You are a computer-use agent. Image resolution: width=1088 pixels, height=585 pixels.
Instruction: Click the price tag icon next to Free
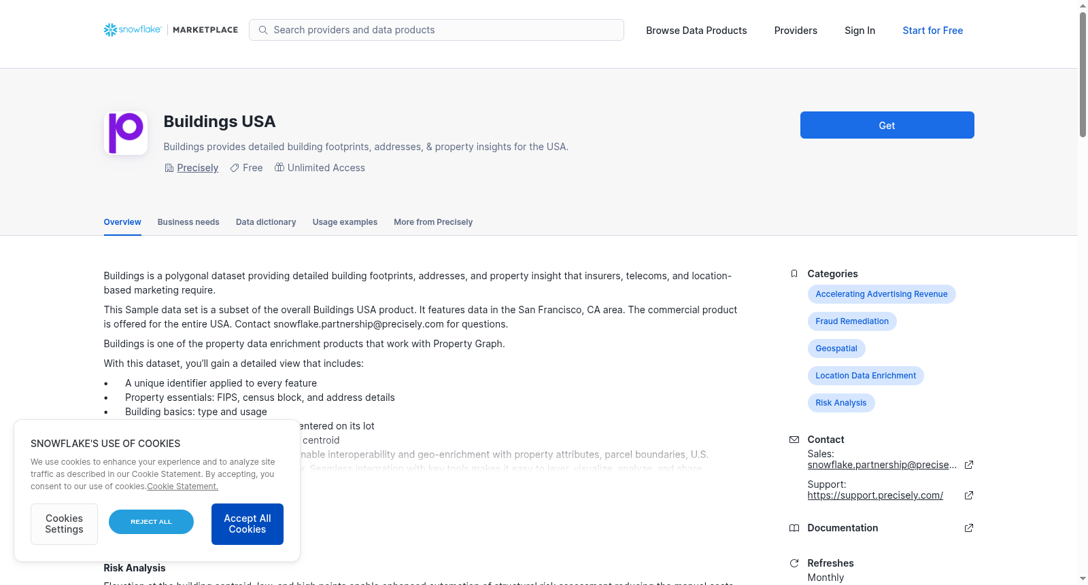[x=235, y=168]
